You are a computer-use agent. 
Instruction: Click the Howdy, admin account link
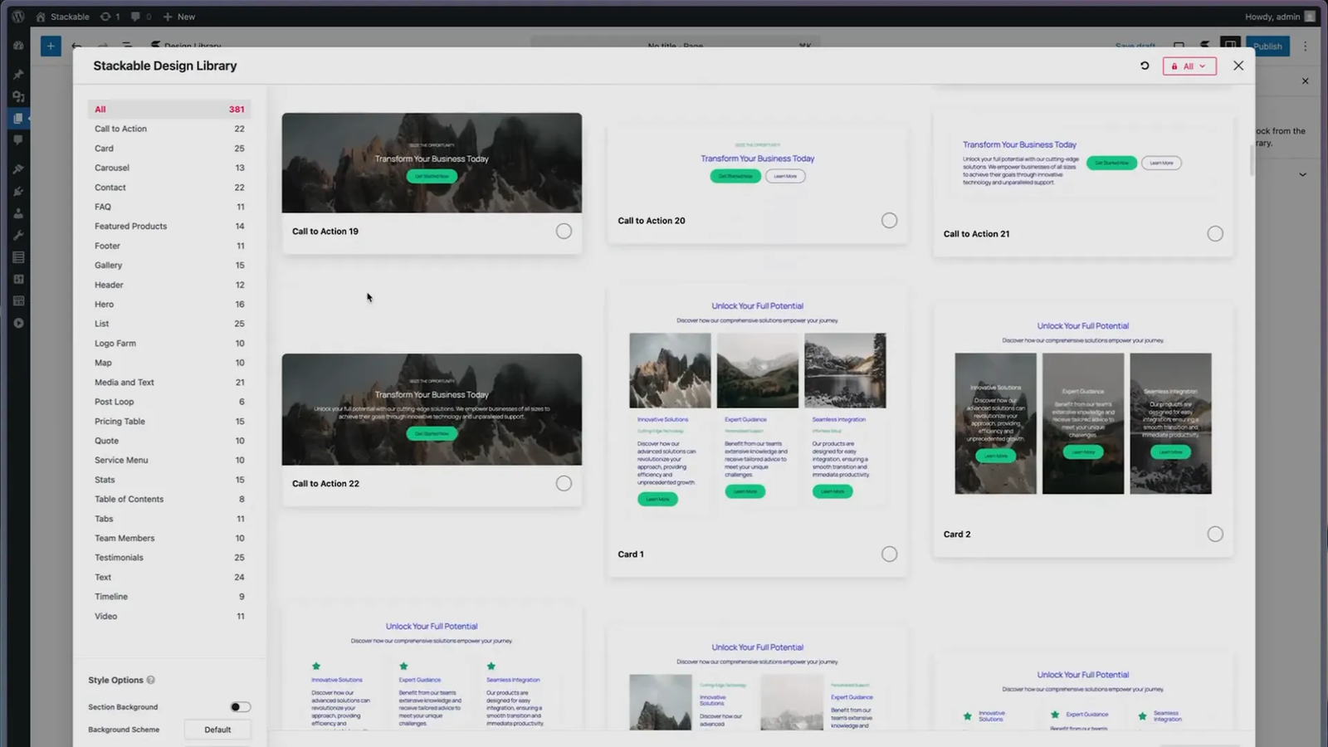point(1279,17)
